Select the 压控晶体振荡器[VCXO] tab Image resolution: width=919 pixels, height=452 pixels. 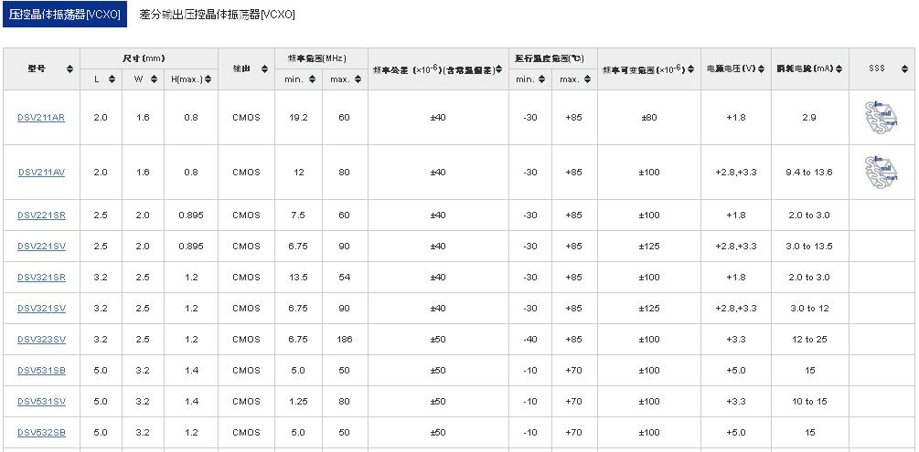coord(65,15)
